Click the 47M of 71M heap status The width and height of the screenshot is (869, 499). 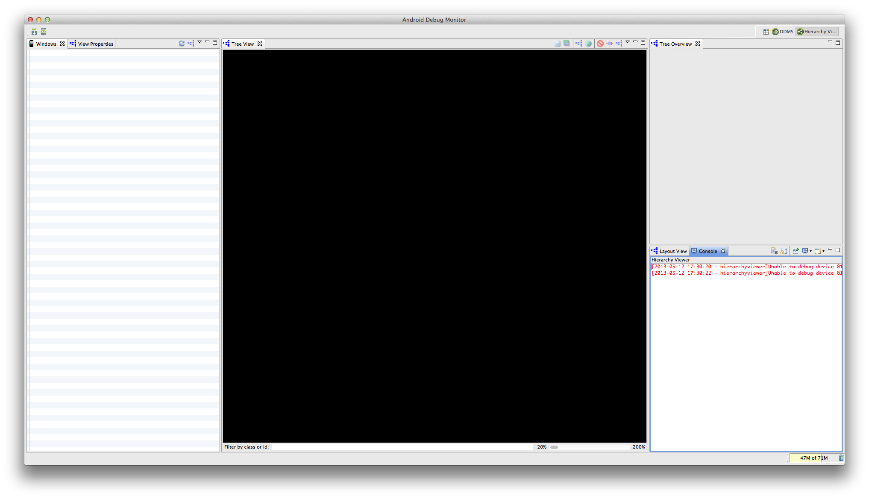(813, 458)
